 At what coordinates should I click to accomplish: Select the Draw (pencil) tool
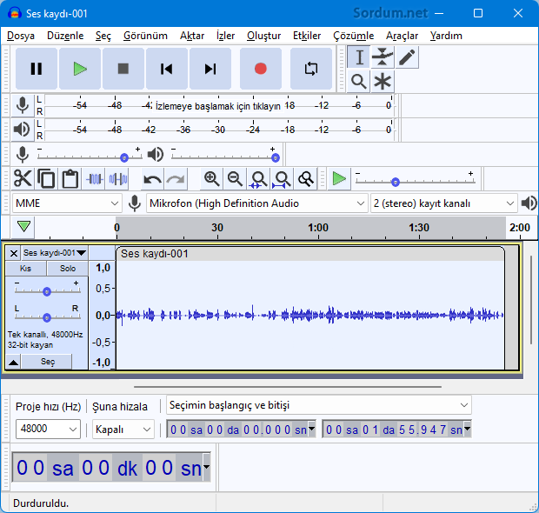[407, 57]
